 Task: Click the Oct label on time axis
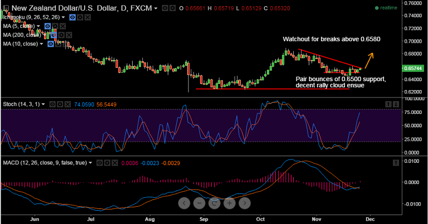(260, 219)
